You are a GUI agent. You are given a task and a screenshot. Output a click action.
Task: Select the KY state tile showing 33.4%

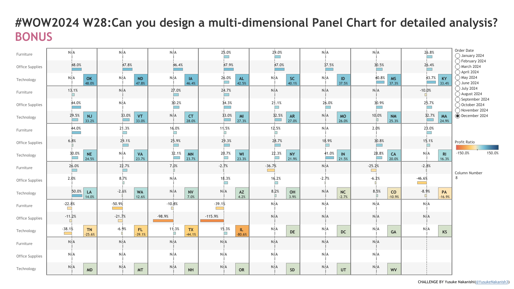(445, 80)
